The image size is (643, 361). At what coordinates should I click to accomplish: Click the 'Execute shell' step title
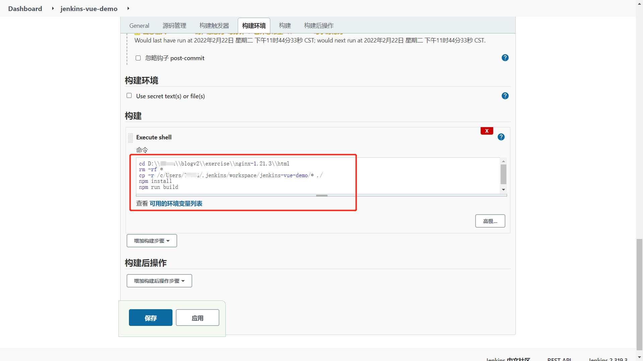(x=154, y=137)
